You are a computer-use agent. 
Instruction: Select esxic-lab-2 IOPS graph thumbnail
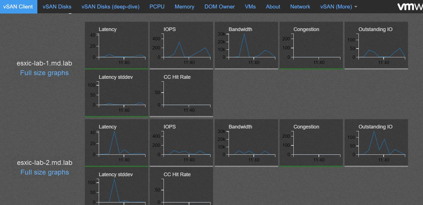[181, 143]
